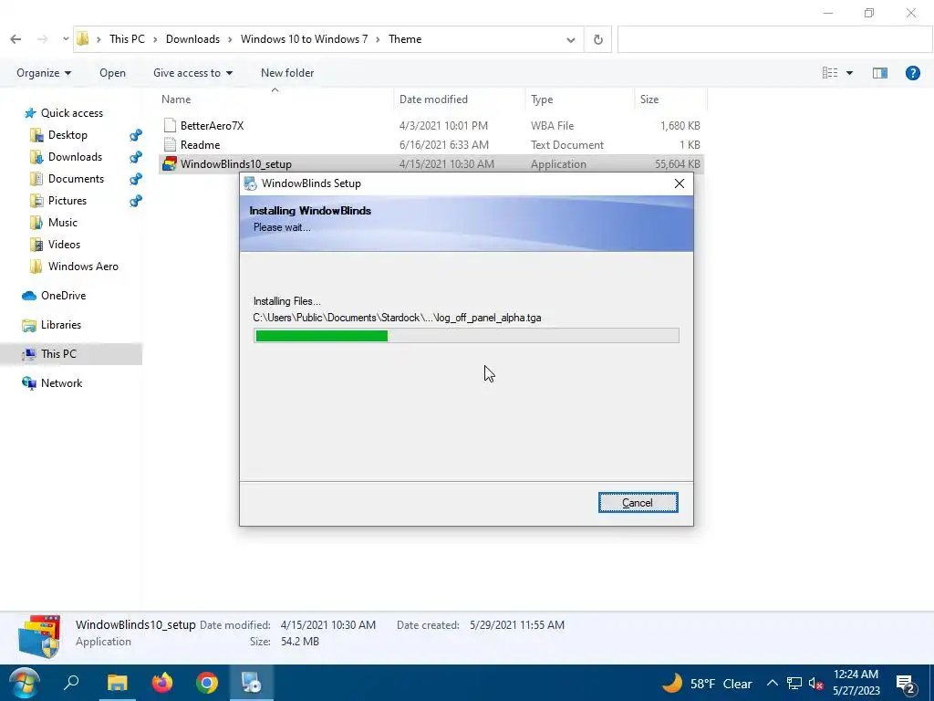This screenshot has height=701, width=934.
Task: Click Theme in address breadcrumb
Action: point(405,39)
